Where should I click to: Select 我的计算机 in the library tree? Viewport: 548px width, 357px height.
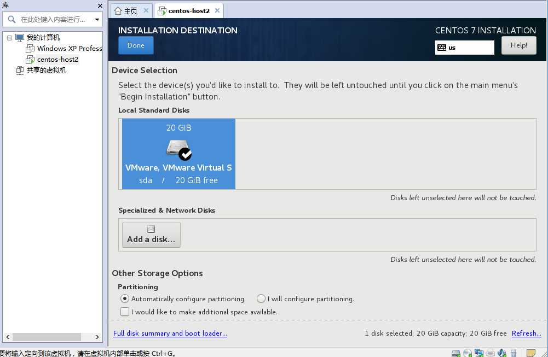tap(43, 38)
